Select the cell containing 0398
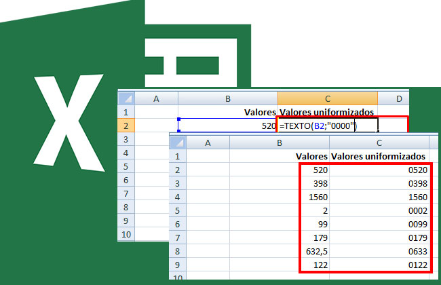This screenshot has height=285, width=441. click(379, 183)
